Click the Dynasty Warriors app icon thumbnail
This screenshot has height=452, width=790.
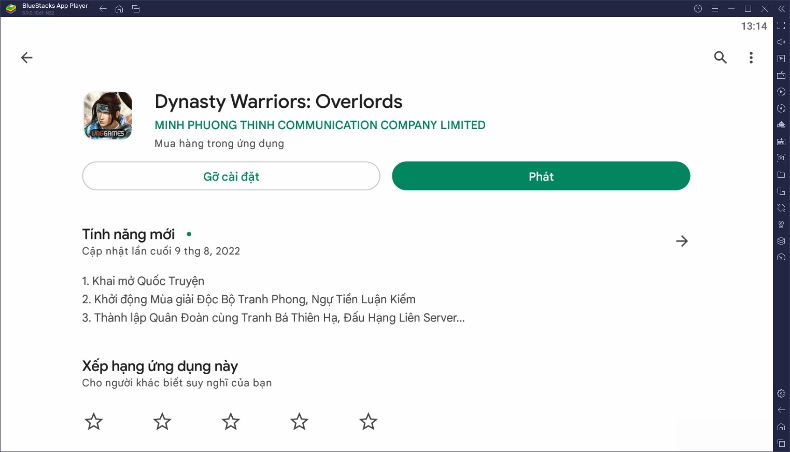click(108, 116)
